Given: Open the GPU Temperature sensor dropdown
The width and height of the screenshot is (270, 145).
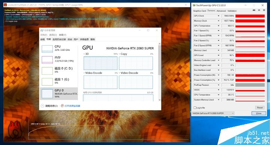Looking at the screenshot, I should coord(219,26).
